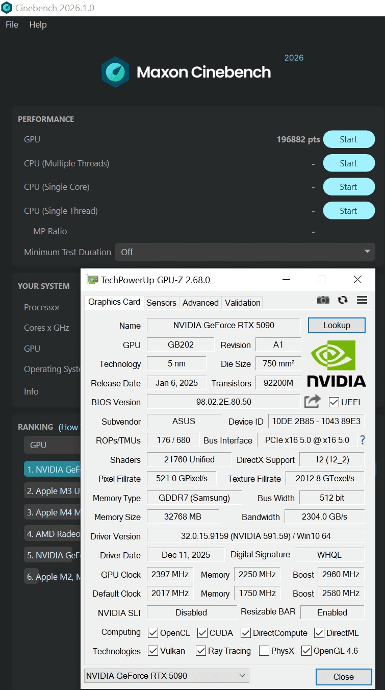
Task: Select ranking entry 1. NVIDIA GeForce
Action: point(53,469)
